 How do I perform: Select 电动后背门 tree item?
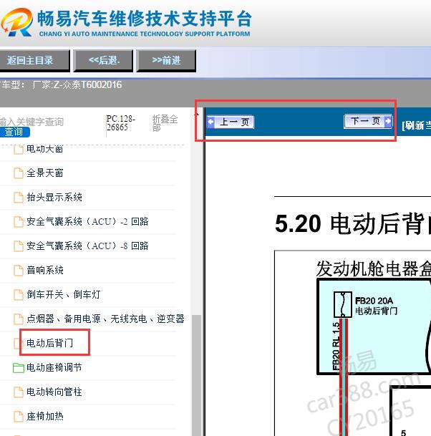point(50,343)
